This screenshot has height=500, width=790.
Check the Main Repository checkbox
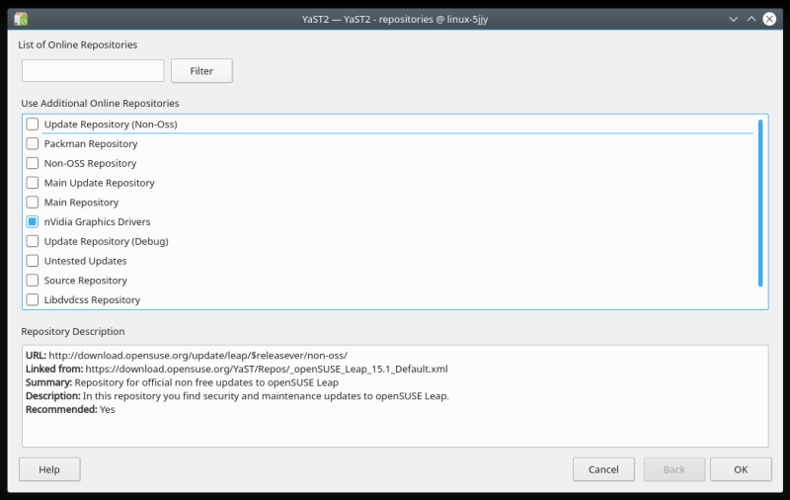[33, 203]
